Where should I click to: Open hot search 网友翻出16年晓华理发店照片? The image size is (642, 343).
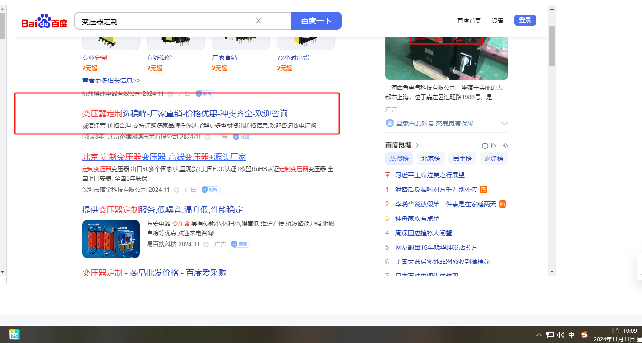[x=436, y=247]
